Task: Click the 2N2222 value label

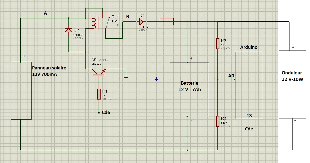Action: (96, 64)
